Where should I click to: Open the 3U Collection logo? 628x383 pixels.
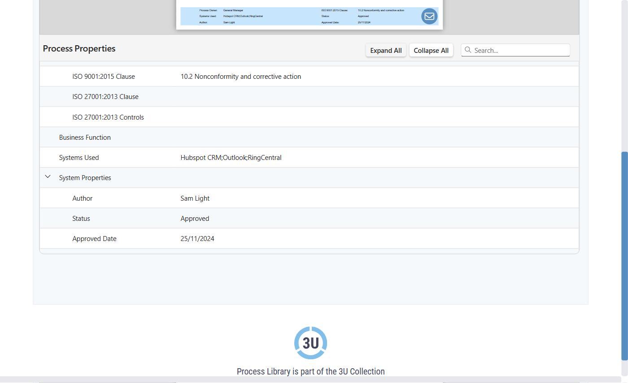pos(310,343)
